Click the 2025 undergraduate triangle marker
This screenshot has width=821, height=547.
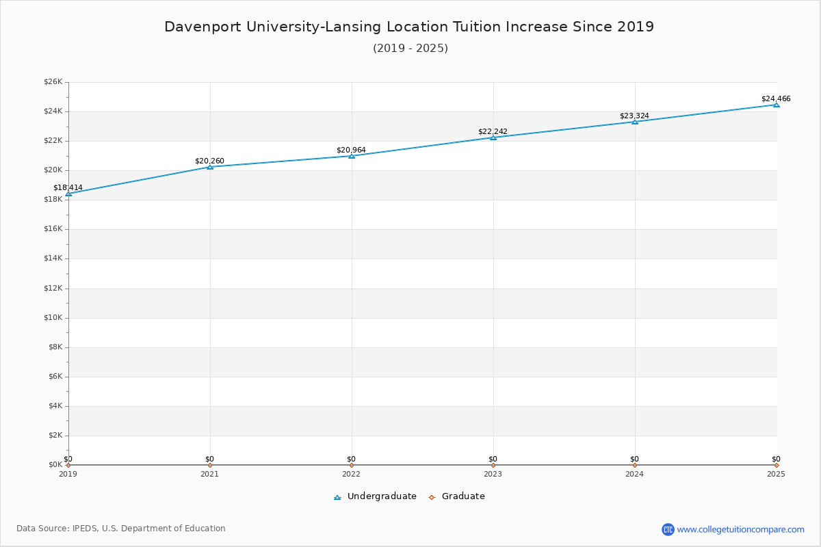pyautogui.click(x=777, y=105)
